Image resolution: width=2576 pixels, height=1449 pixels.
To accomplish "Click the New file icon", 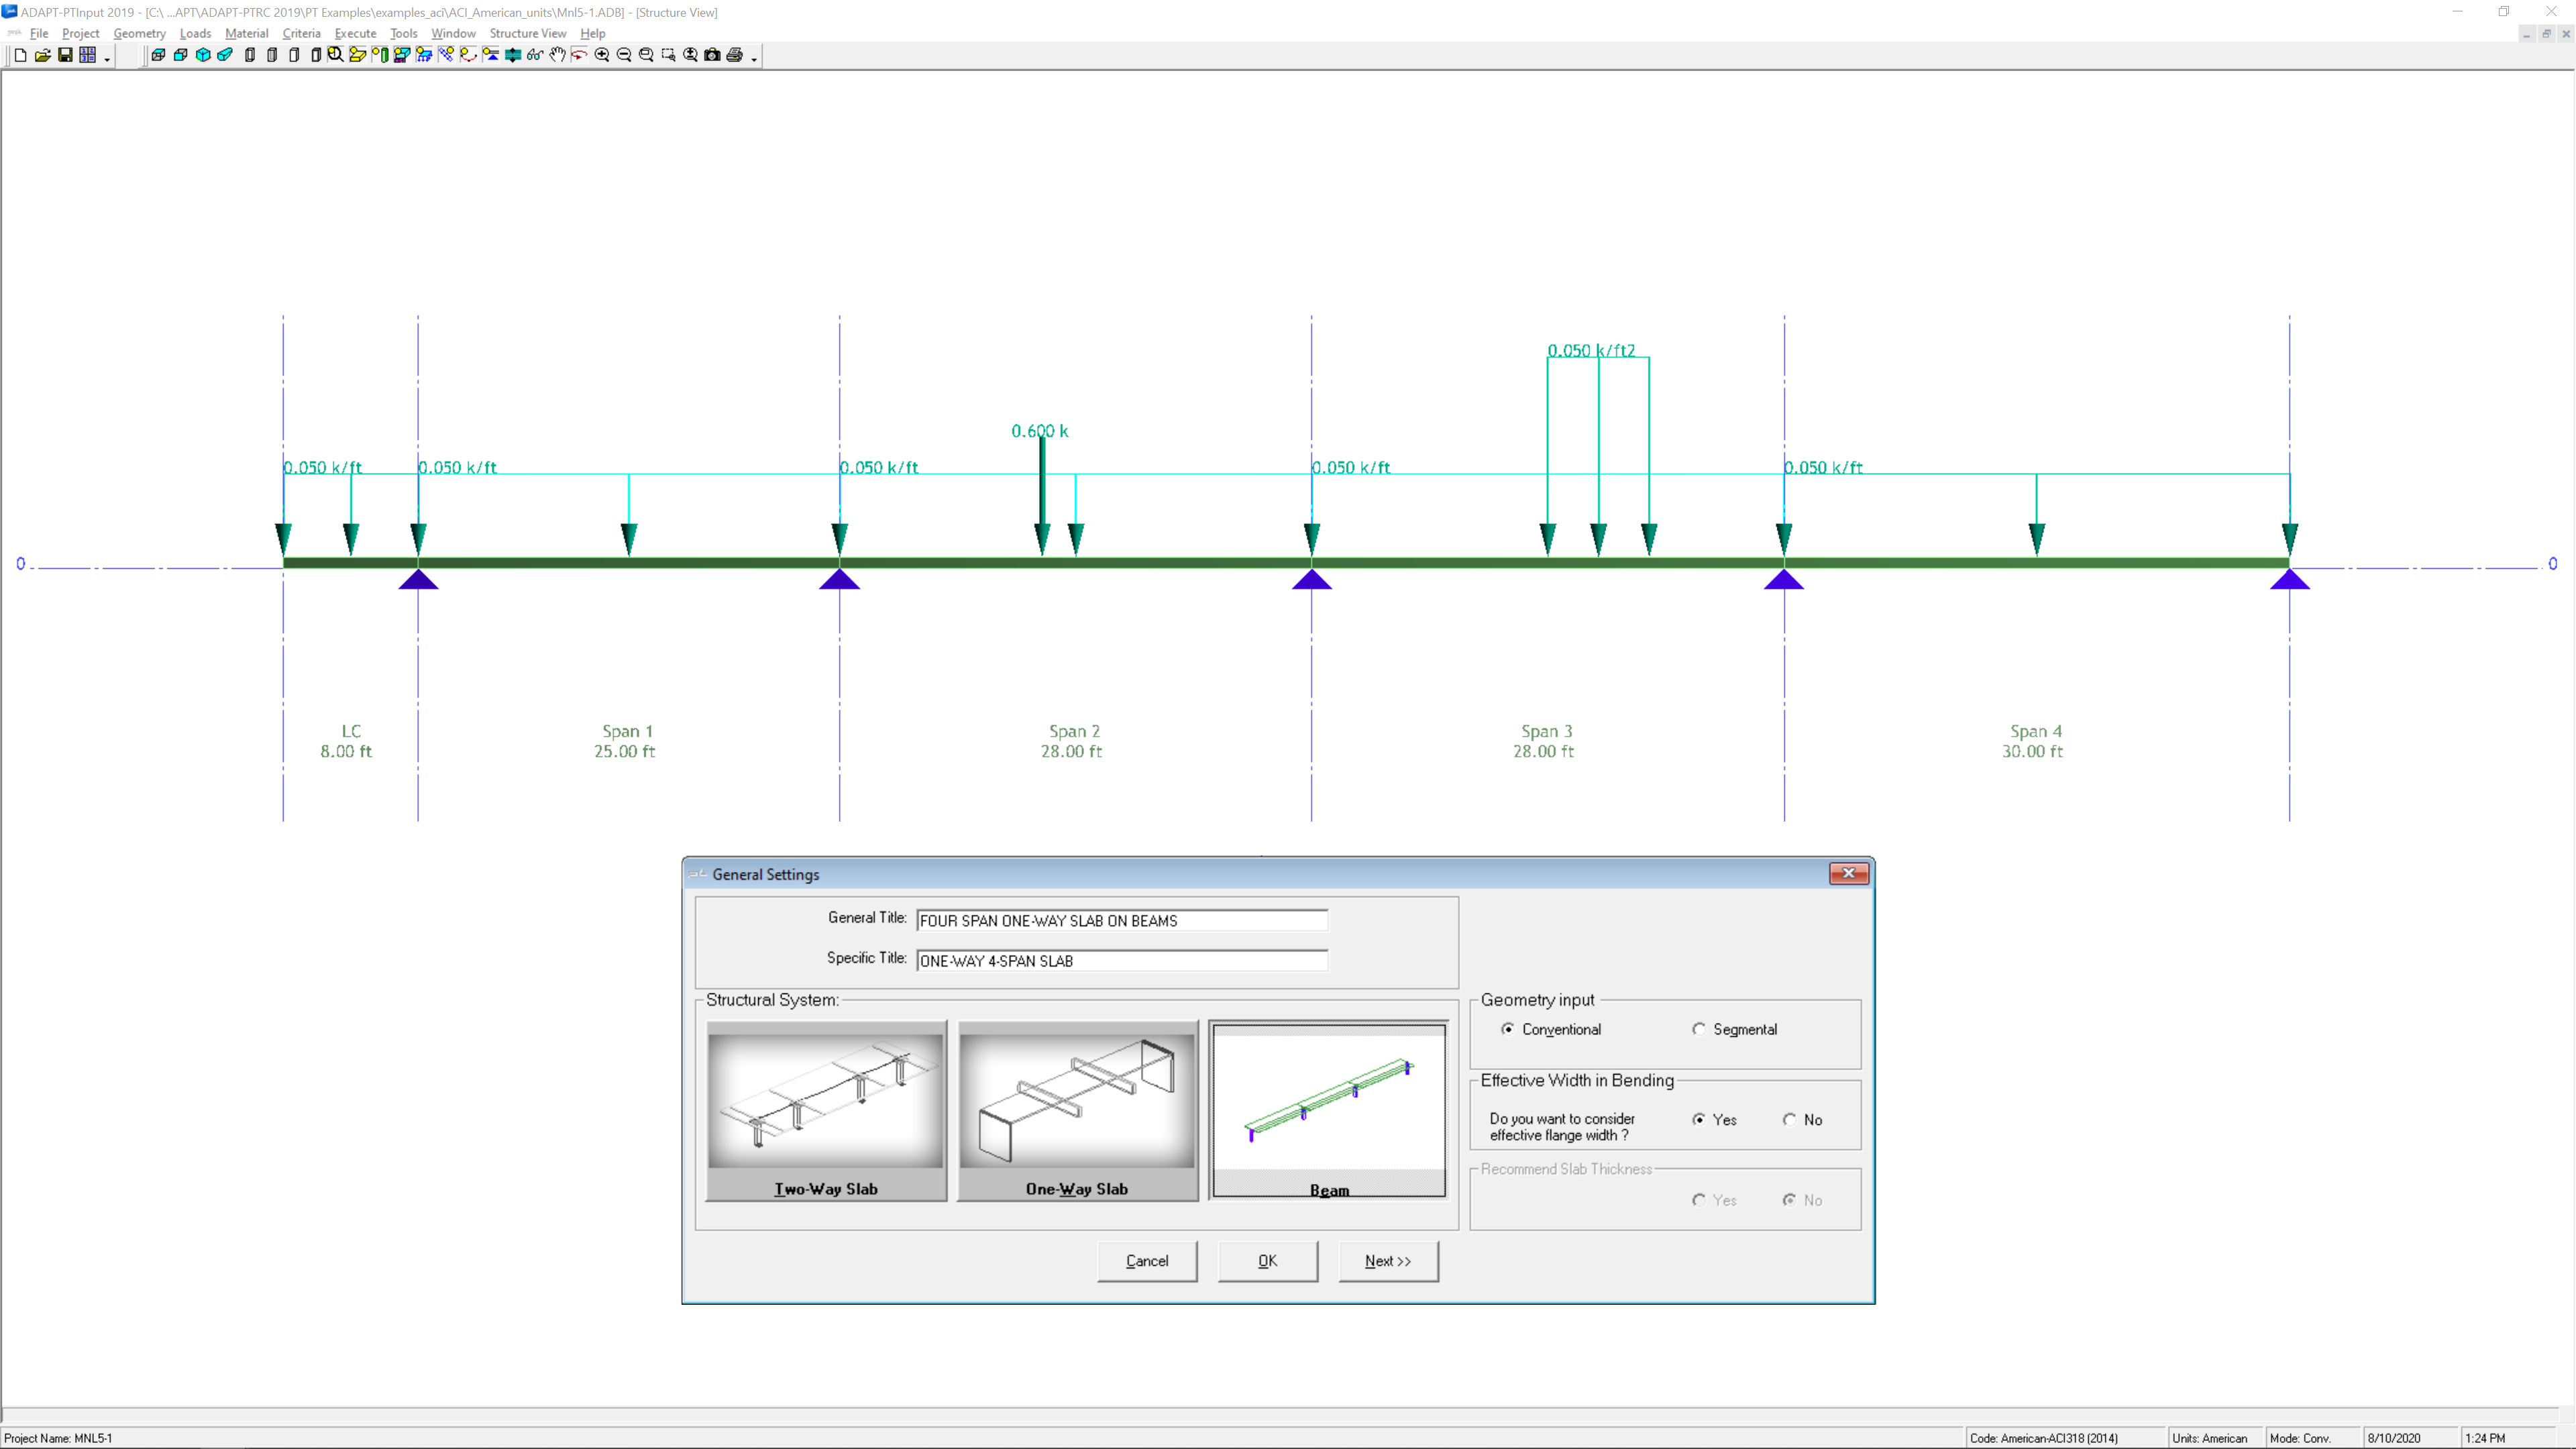I will (x=20, y=55).
